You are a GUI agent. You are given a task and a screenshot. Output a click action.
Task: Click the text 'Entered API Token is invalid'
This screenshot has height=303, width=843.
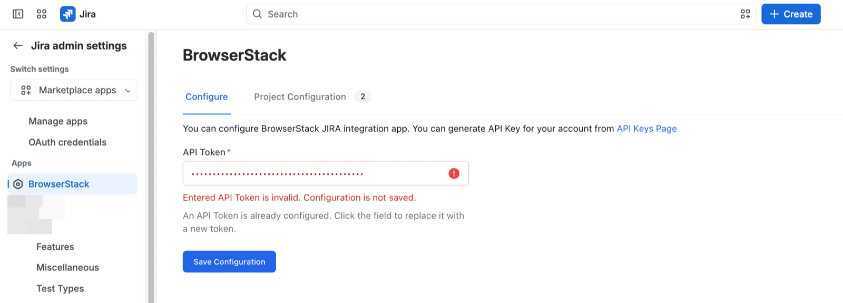click(x=242, y=198)
